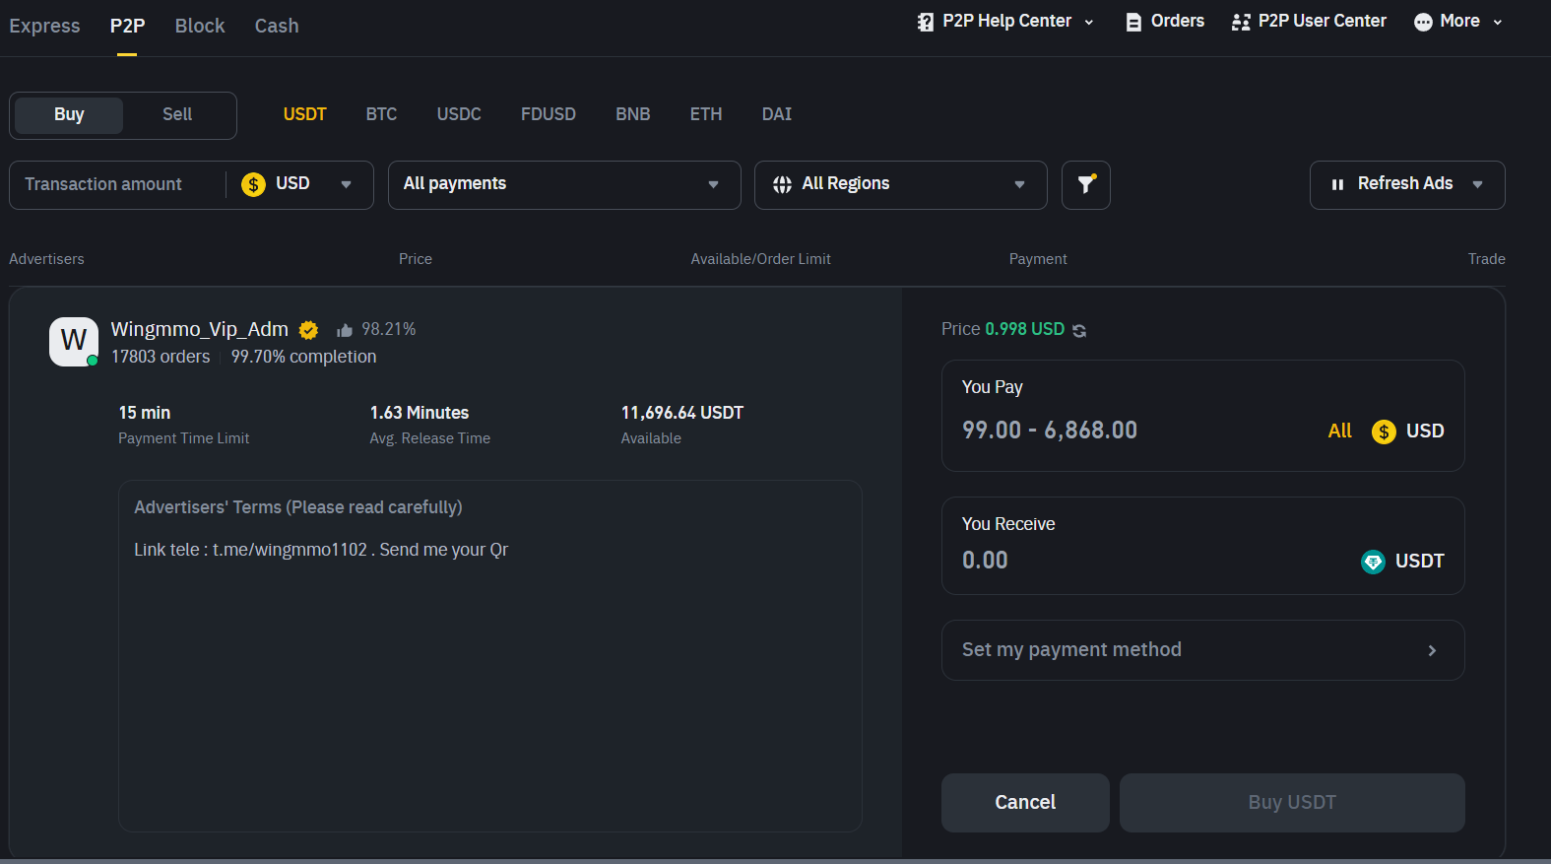1551x864 pixels.
Task: Switch to Sell mode
Action: click(x=177, y=114)
